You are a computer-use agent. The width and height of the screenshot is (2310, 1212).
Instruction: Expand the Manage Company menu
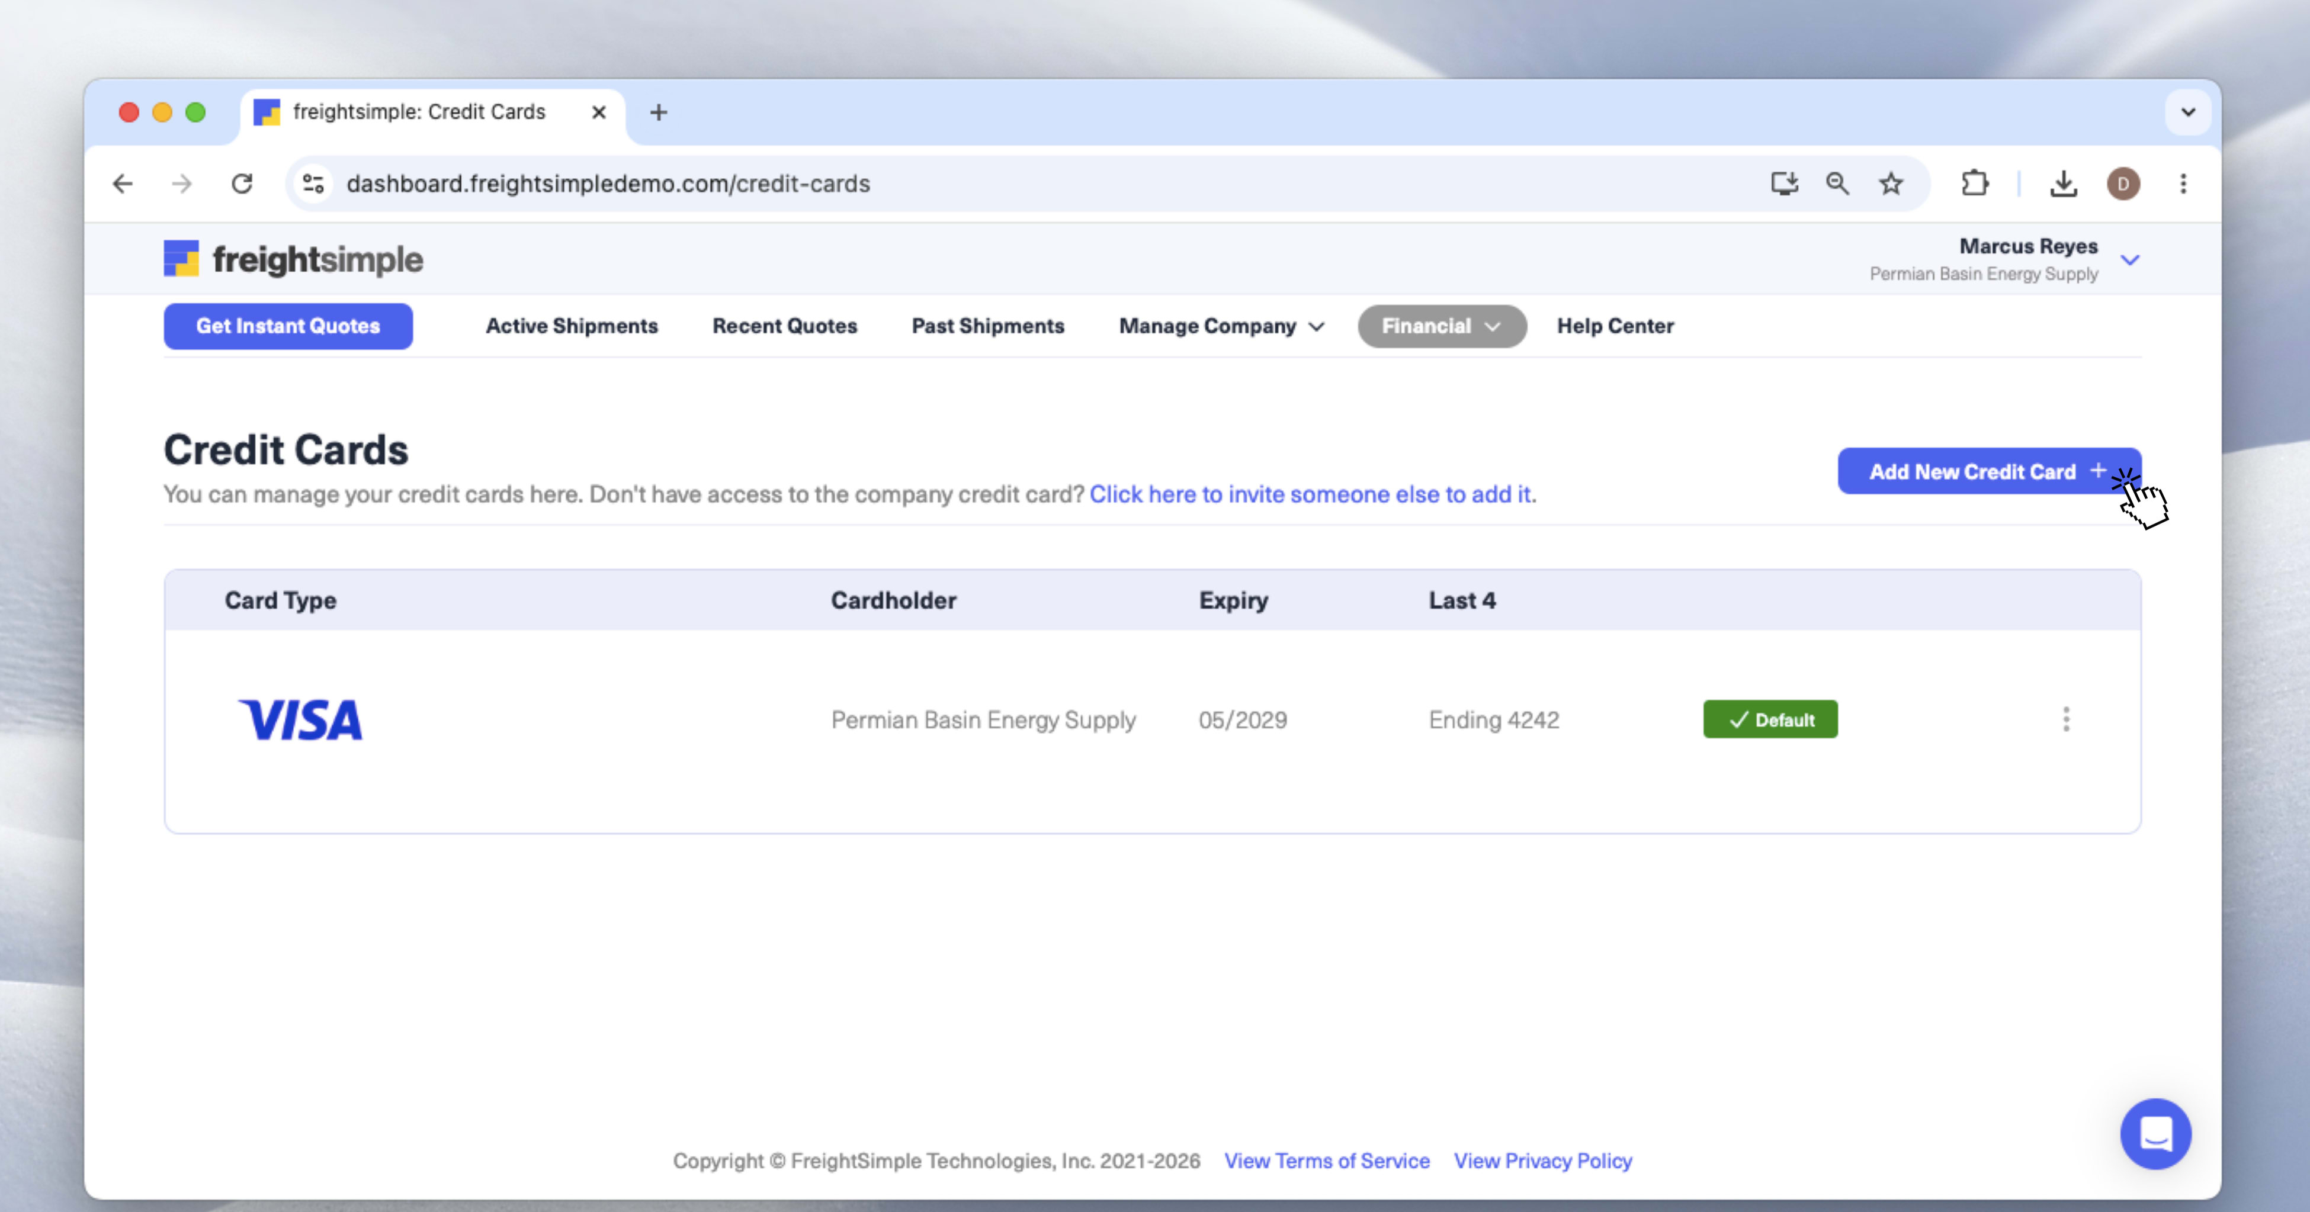coord(1221,326)
